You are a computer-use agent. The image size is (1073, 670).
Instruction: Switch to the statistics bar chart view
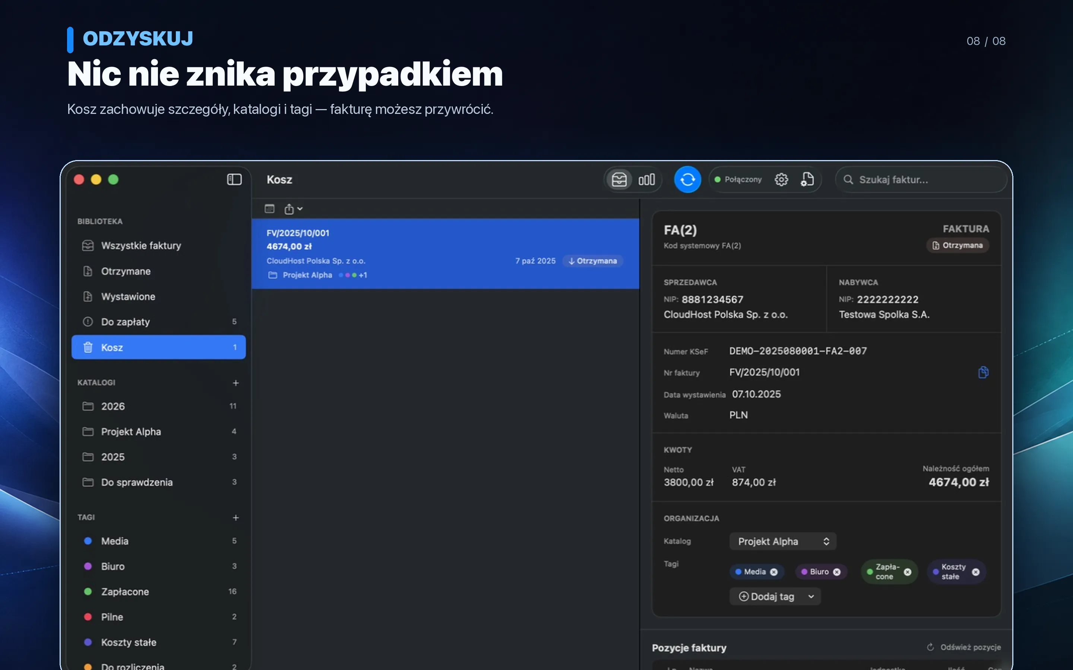(x=646, y=179)
